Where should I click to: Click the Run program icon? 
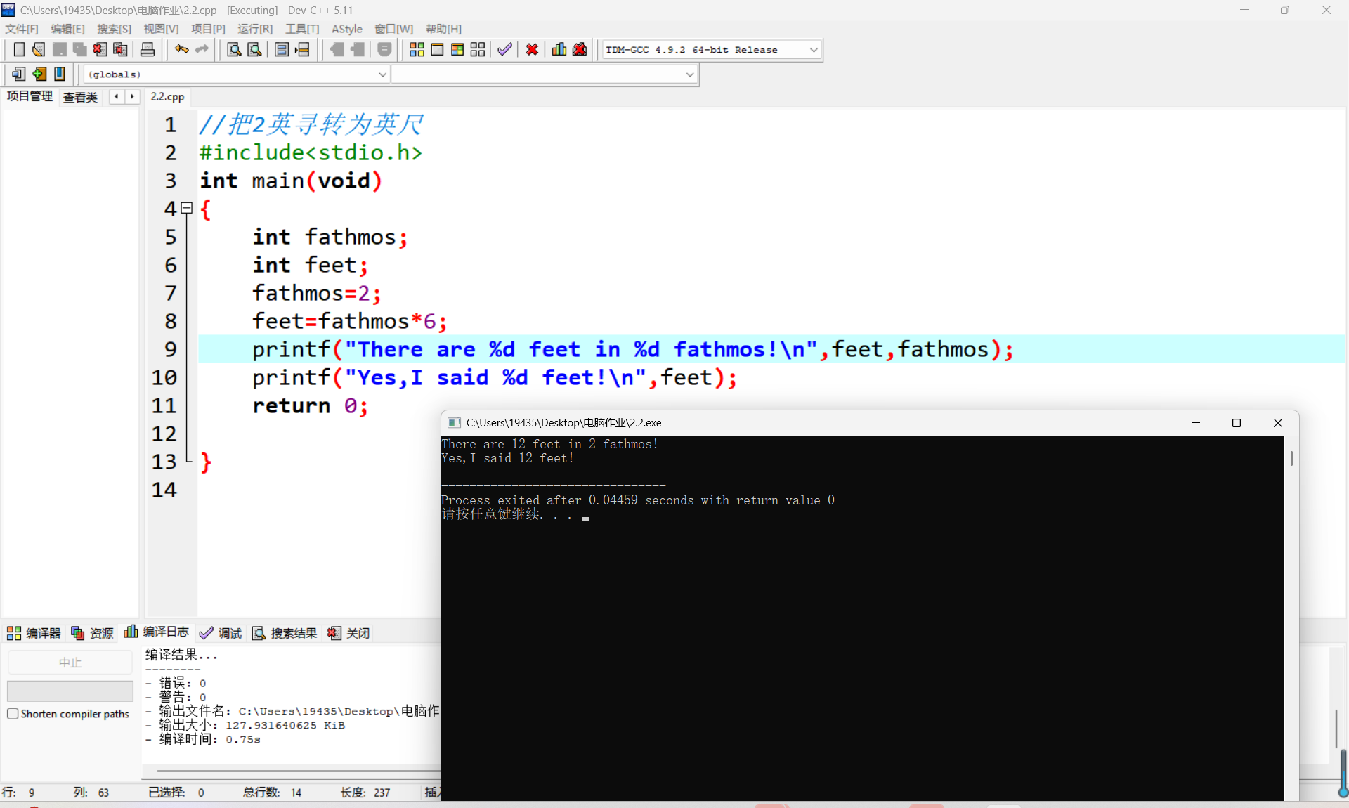click(x=437, y=49)
